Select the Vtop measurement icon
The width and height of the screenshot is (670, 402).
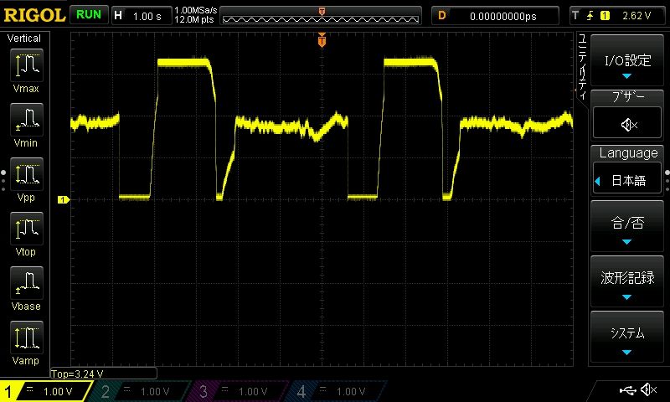[x=27, y=229]
